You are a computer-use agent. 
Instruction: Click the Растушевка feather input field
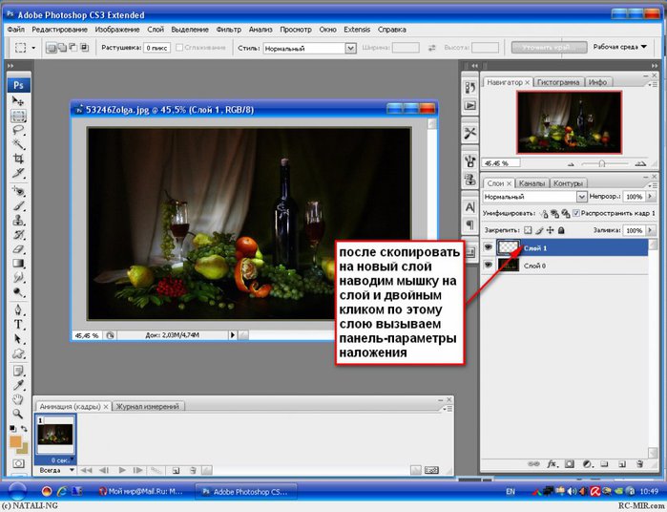[x=156, y=48]
